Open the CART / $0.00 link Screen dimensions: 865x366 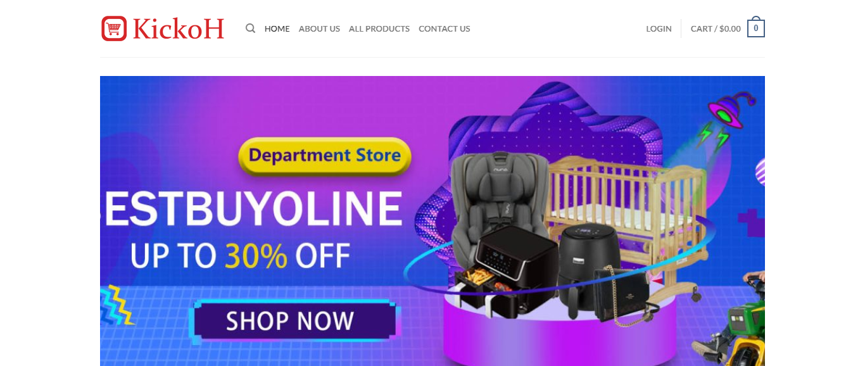coord(716,28)
